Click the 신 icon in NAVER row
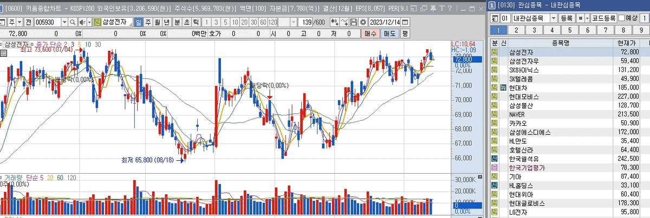Viewport: 650px width, 218px height. click(x=494, y=114)
